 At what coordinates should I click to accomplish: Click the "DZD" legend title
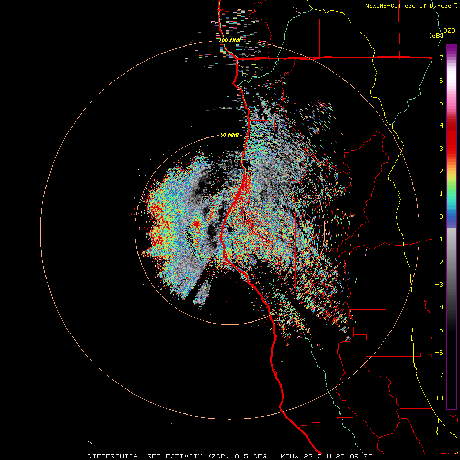(x=449, y=31)
